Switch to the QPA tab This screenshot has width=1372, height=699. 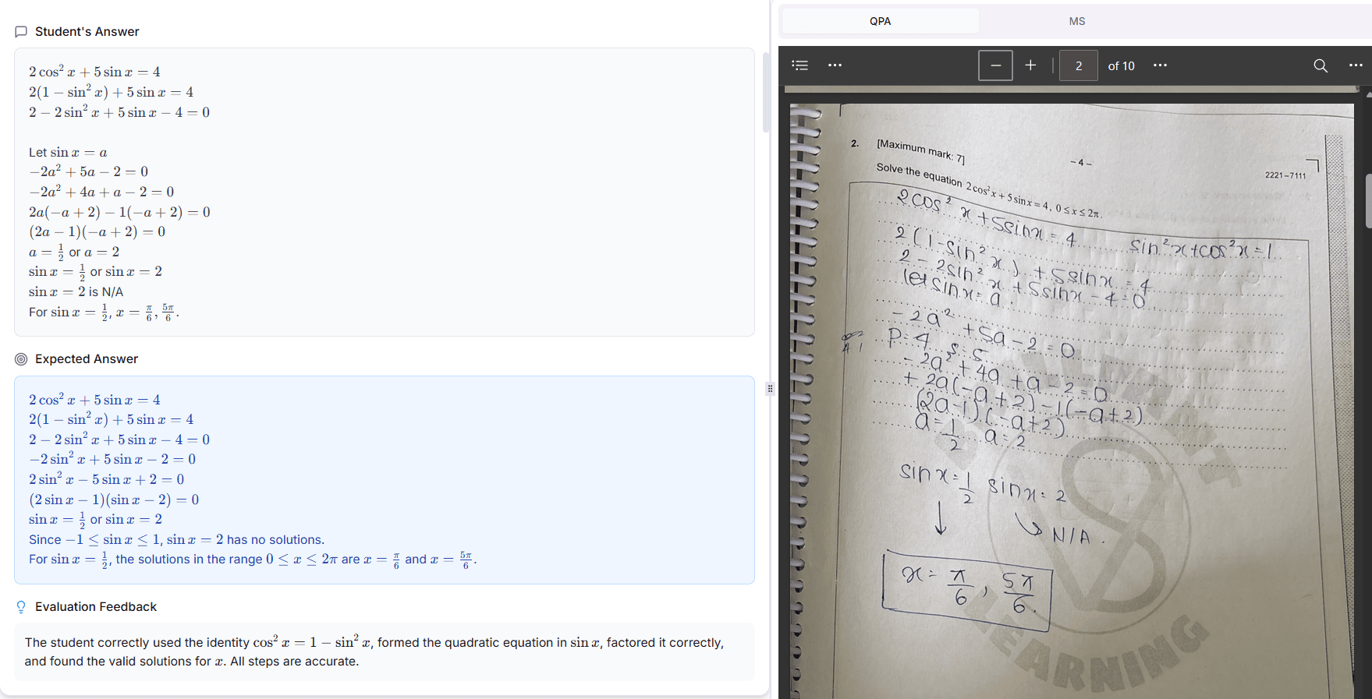click(880, 21)
